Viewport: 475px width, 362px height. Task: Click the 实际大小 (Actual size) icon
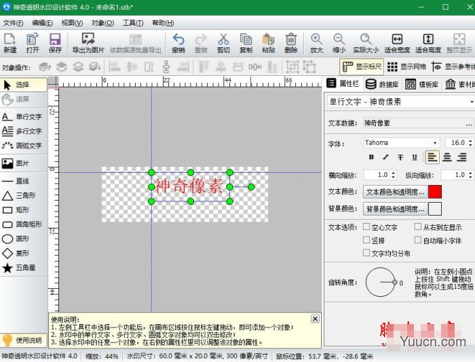366,43
